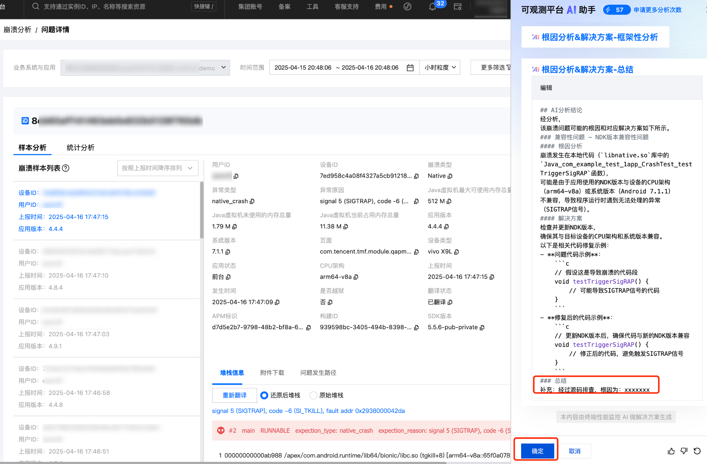Click the regenerate AI answer icon
Image resolution: width=707 pixels, height=464 pixels.
pyautogui.click(x=697, y=451)
